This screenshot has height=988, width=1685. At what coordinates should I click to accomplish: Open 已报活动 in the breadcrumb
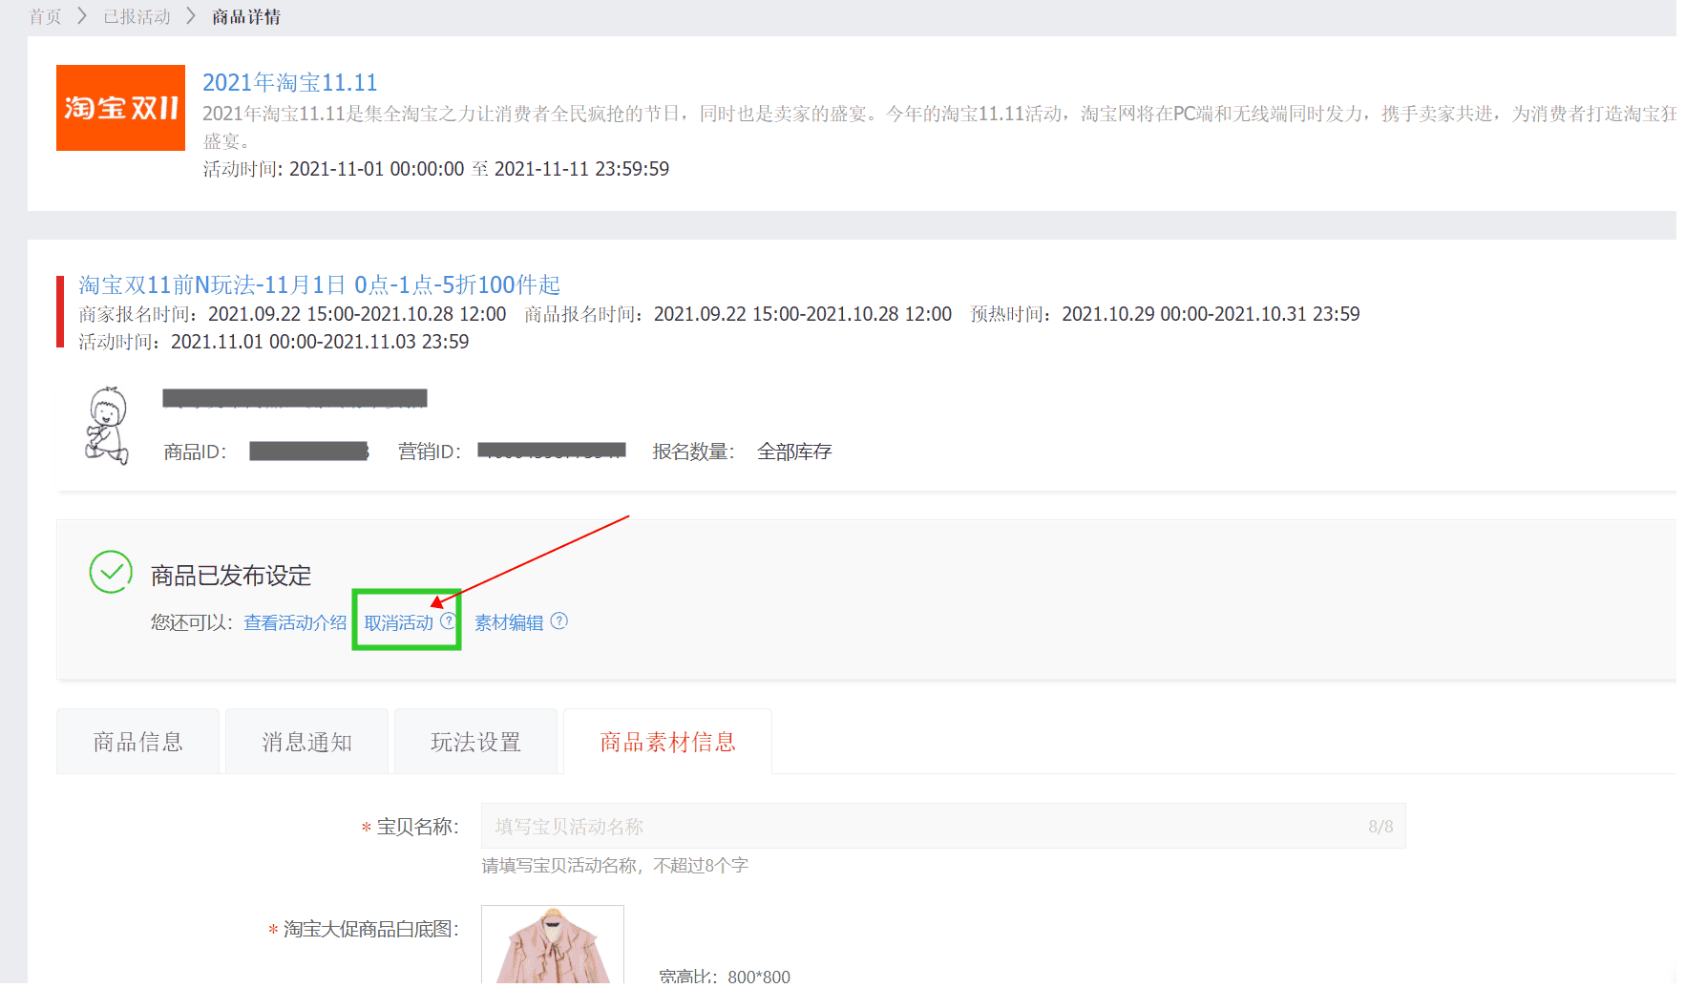(137, 16)
